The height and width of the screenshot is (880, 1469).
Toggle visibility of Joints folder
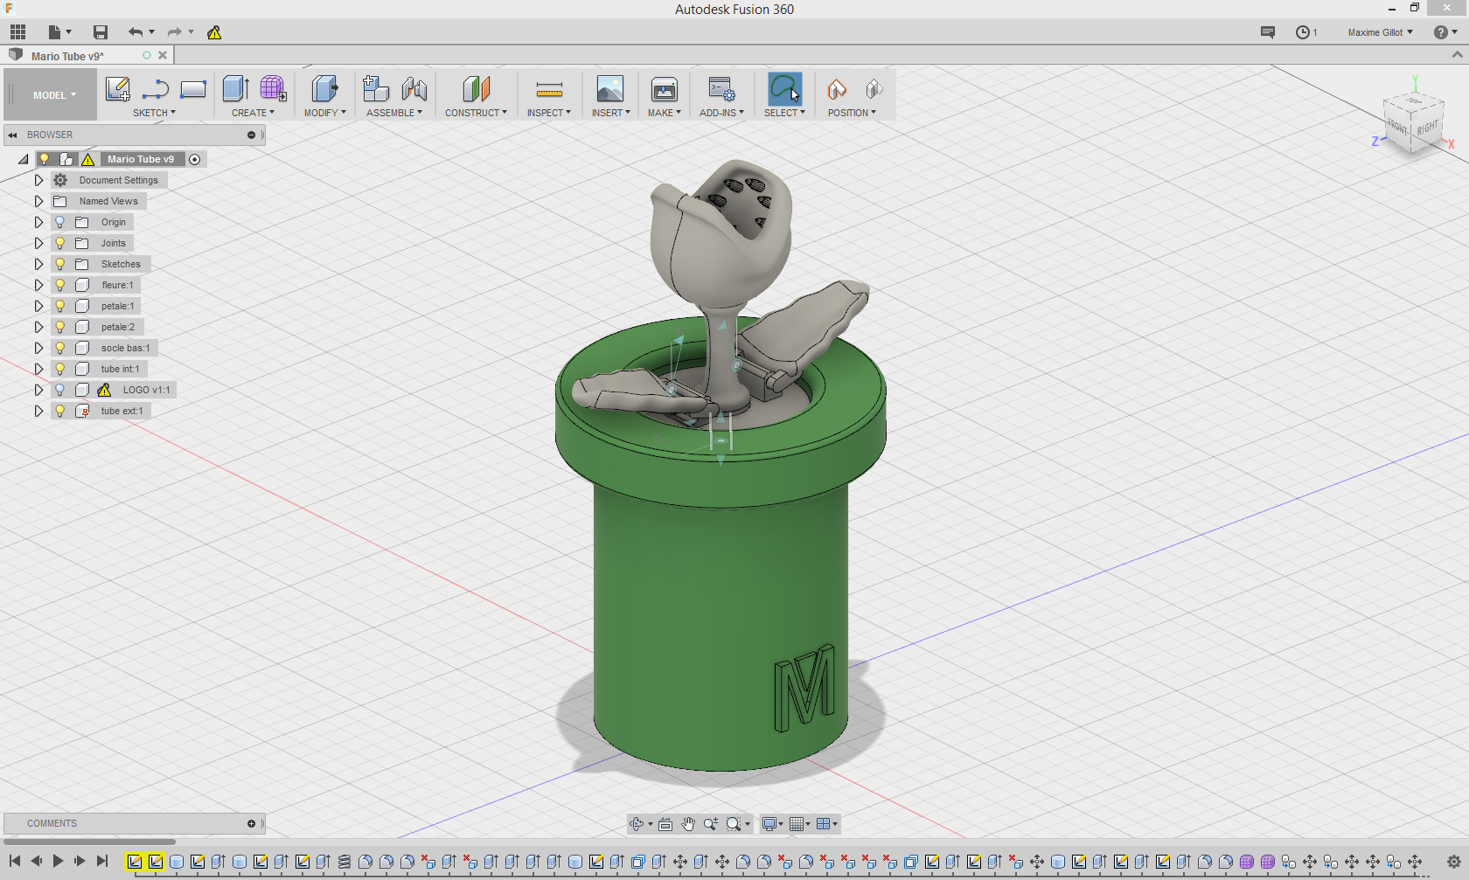(x=59, y=243)
